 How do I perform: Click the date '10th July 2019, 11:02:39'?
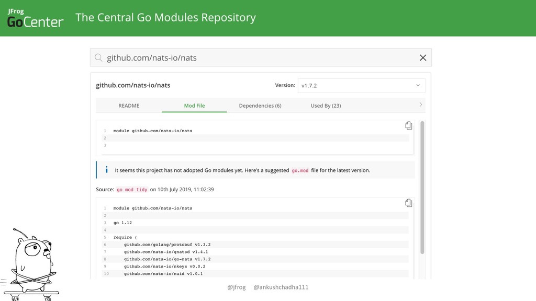(186, 189)
